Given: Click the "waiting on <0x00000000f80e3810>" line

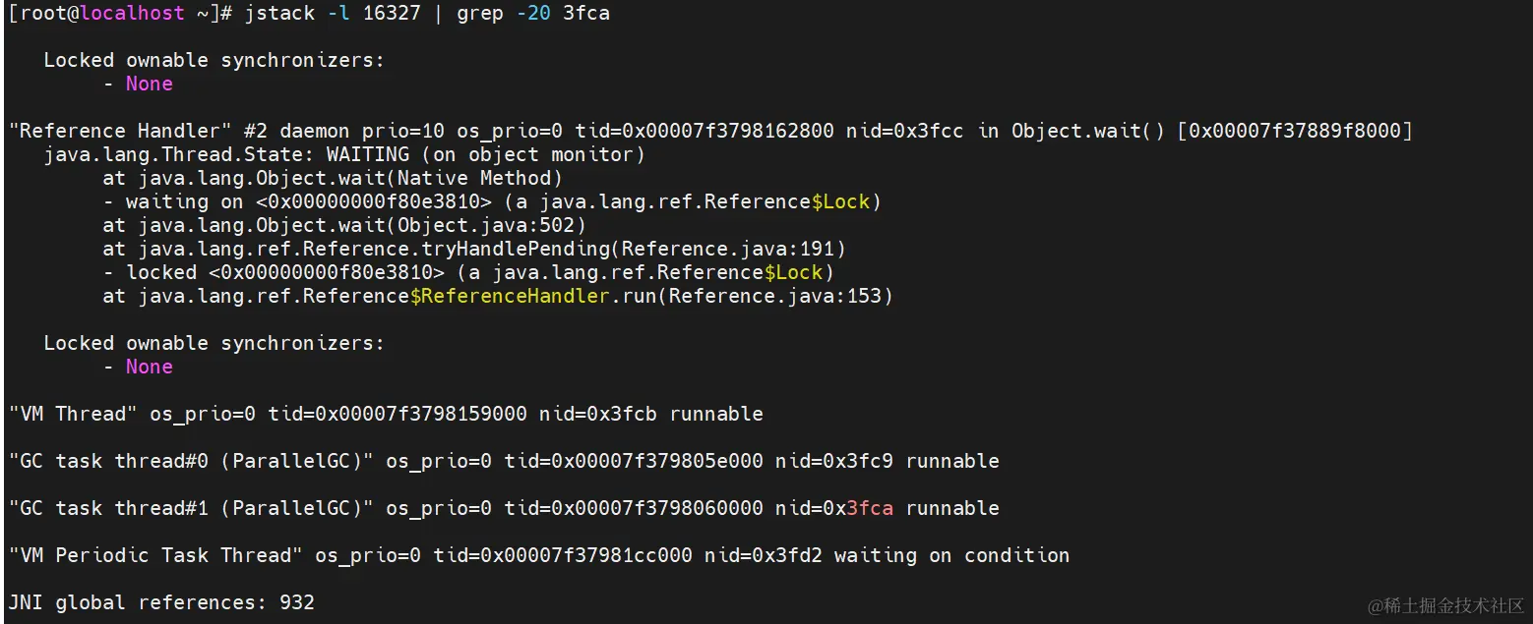Looking at the screenshot, I should pos(492,201).
